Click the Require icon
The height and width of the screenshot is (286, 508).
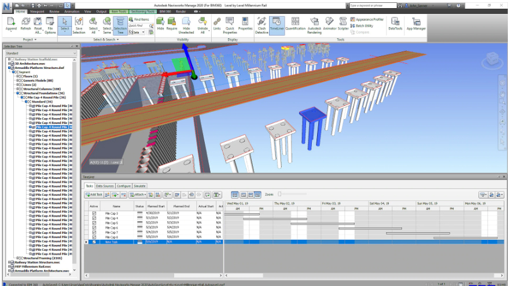click(x=172, y=25)
